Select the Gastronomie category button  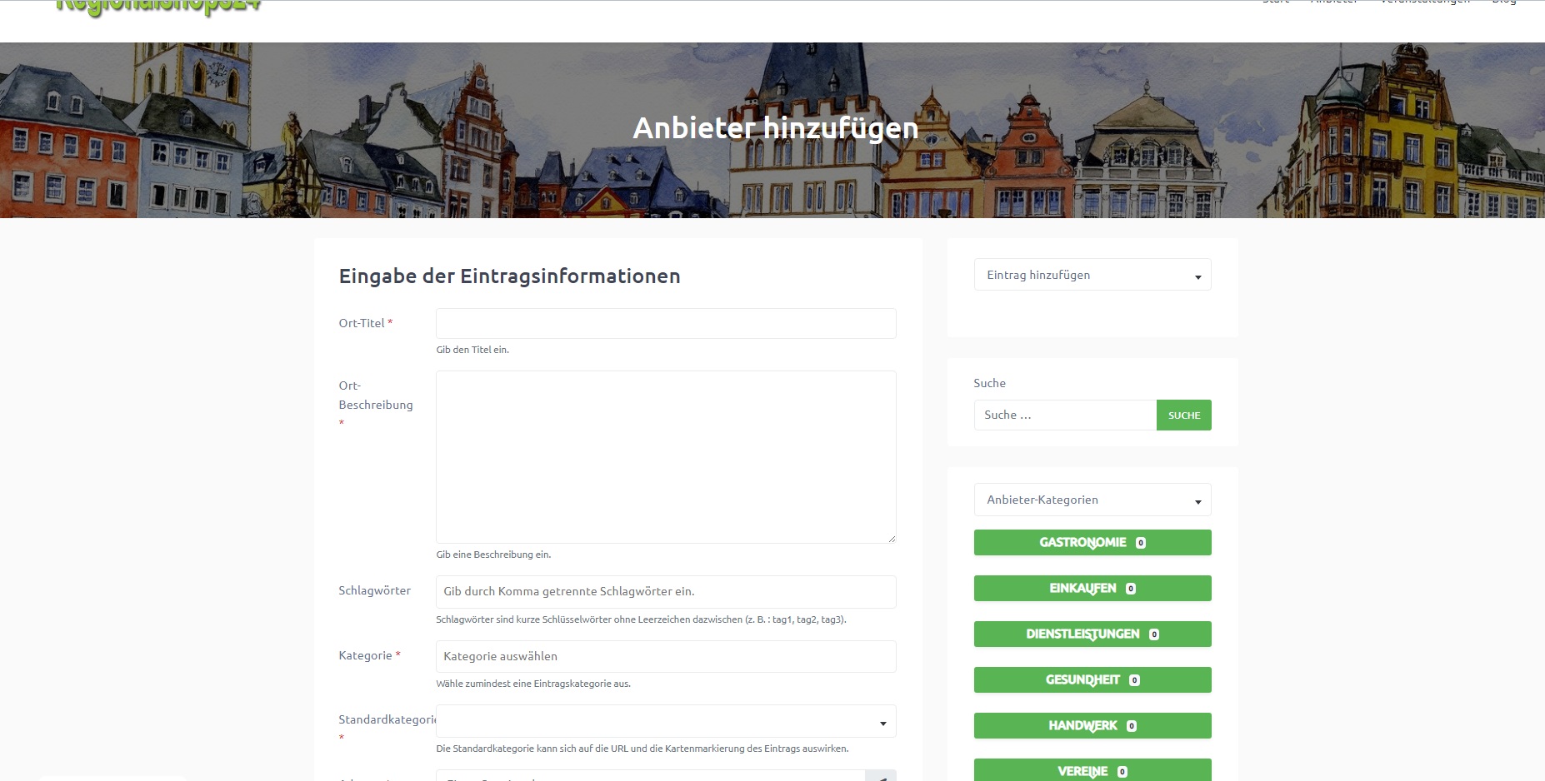pos(1082,543)
